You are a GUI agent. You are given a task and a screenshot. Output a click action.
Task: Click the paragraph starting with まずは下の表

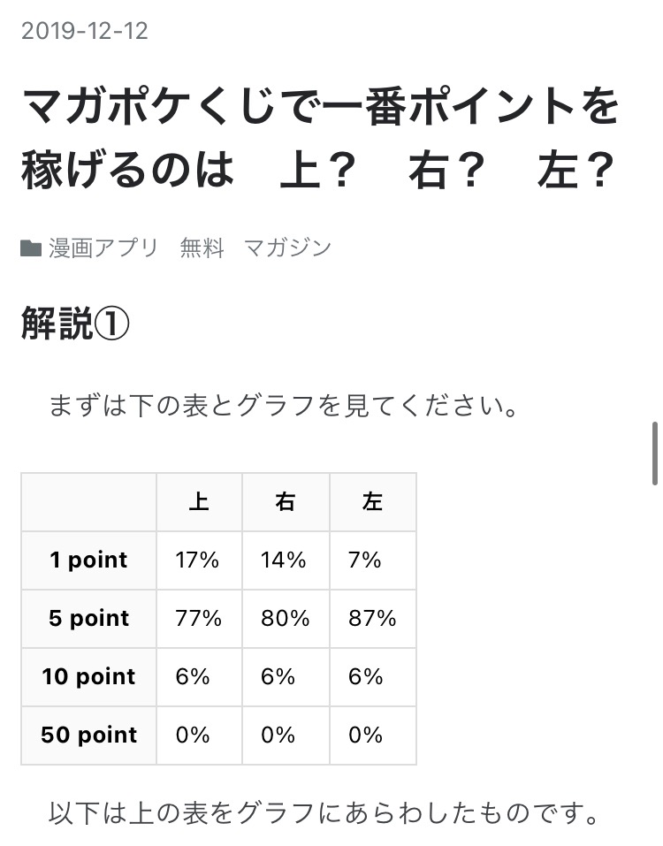point(283,407)
